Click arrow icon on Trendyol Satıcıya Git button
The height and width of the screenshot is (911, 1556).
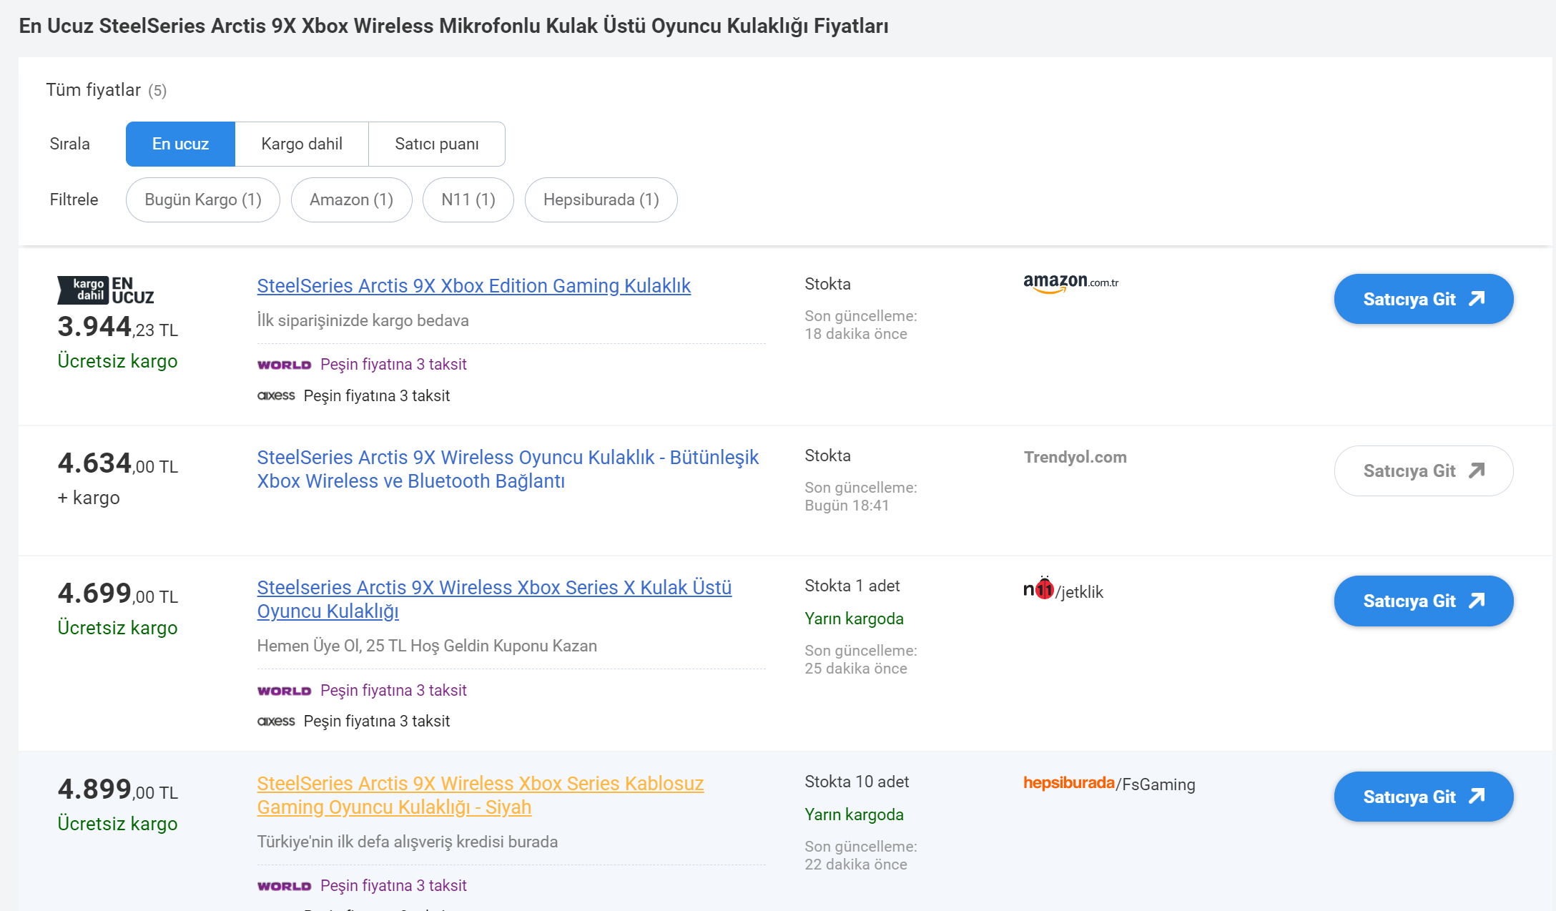(1477, 471)
